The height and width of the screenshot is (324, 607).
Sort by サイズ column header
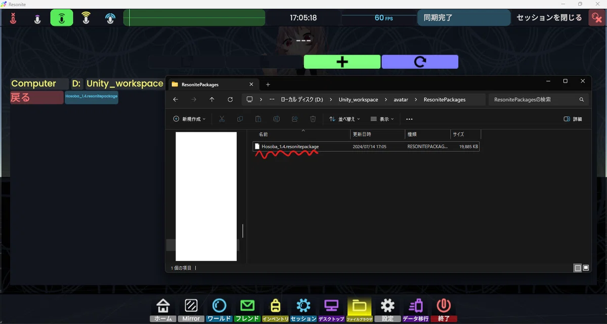tap(465, 135)
